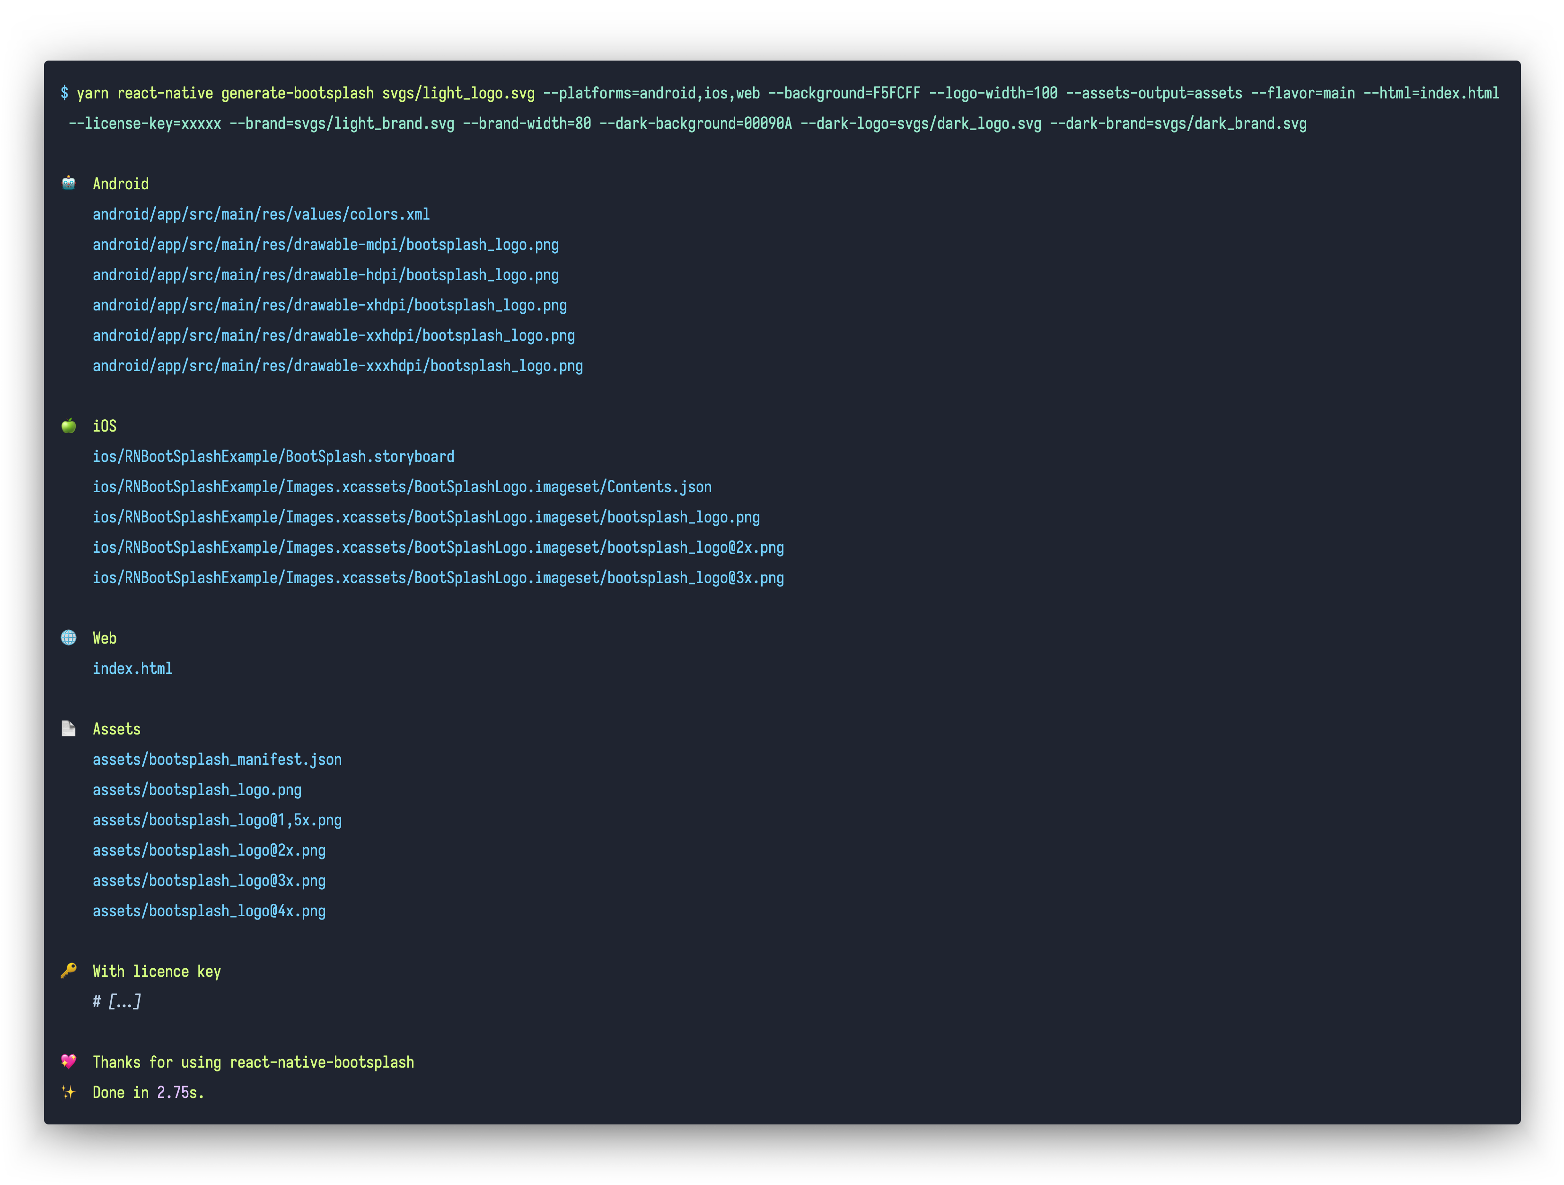This screenshot has height=1185, width=1564.
Task: Click the globe Web icon
Action: tap(69, 637)
